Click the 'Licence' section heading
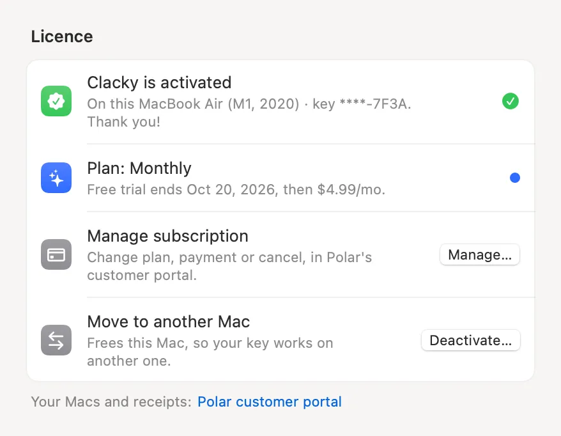 (x=62, y=36)
